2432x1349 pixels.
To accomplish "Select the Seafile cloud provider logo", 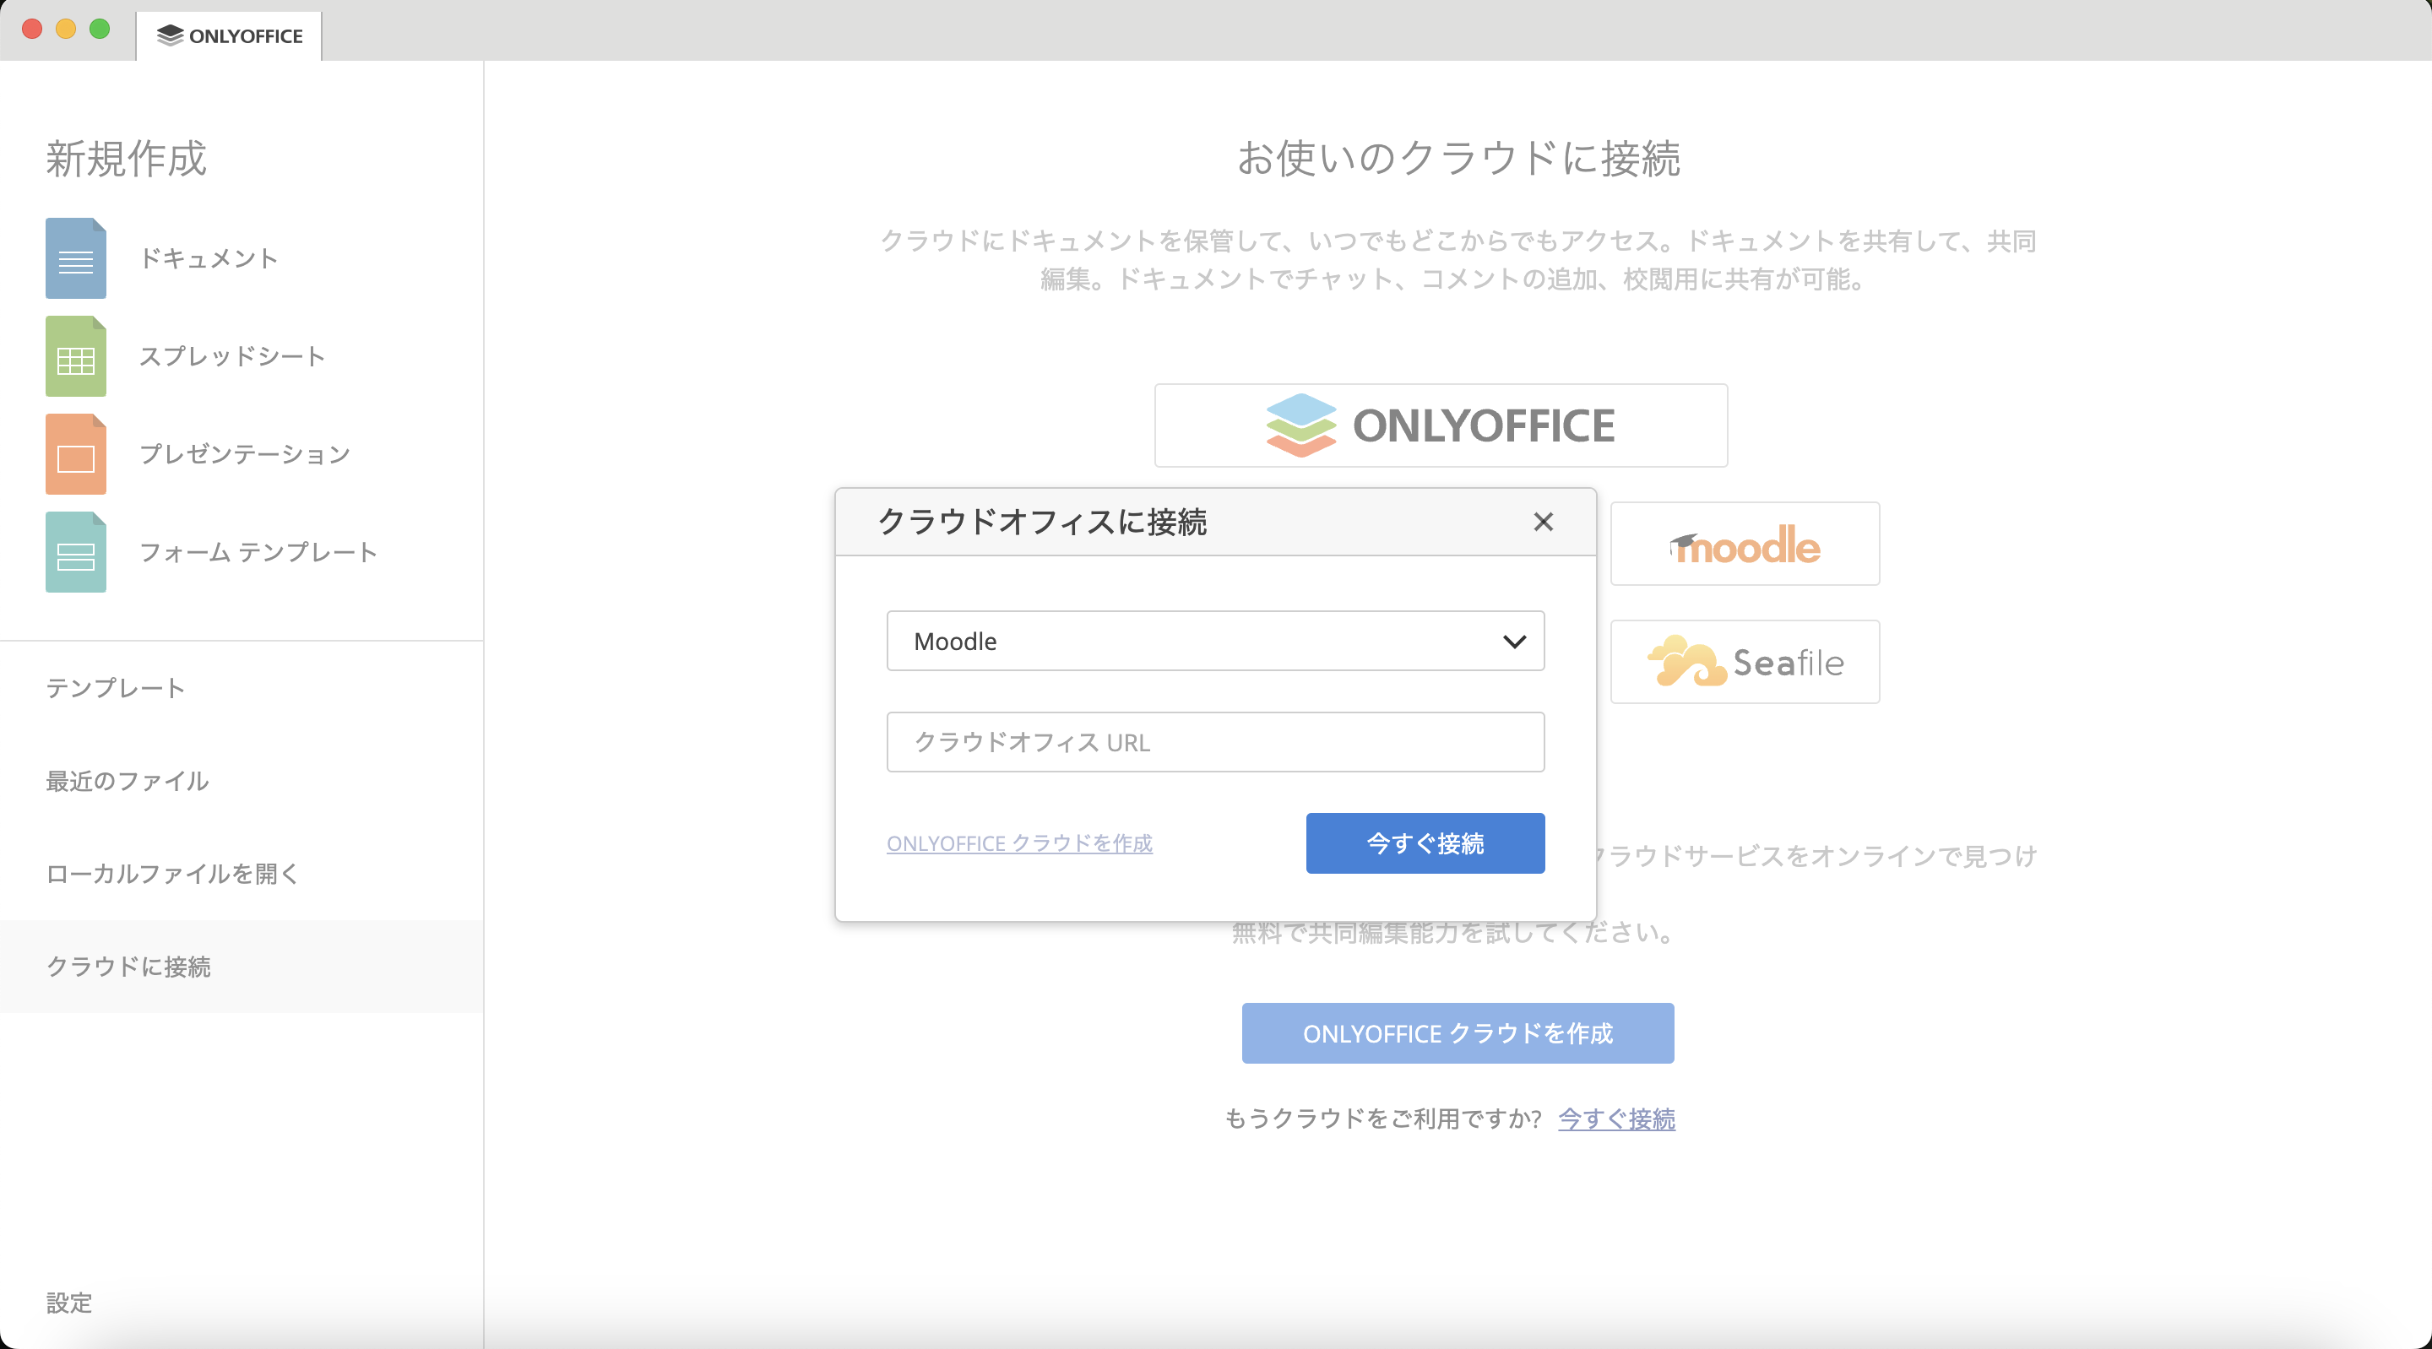I will (x=1744, y=662).
